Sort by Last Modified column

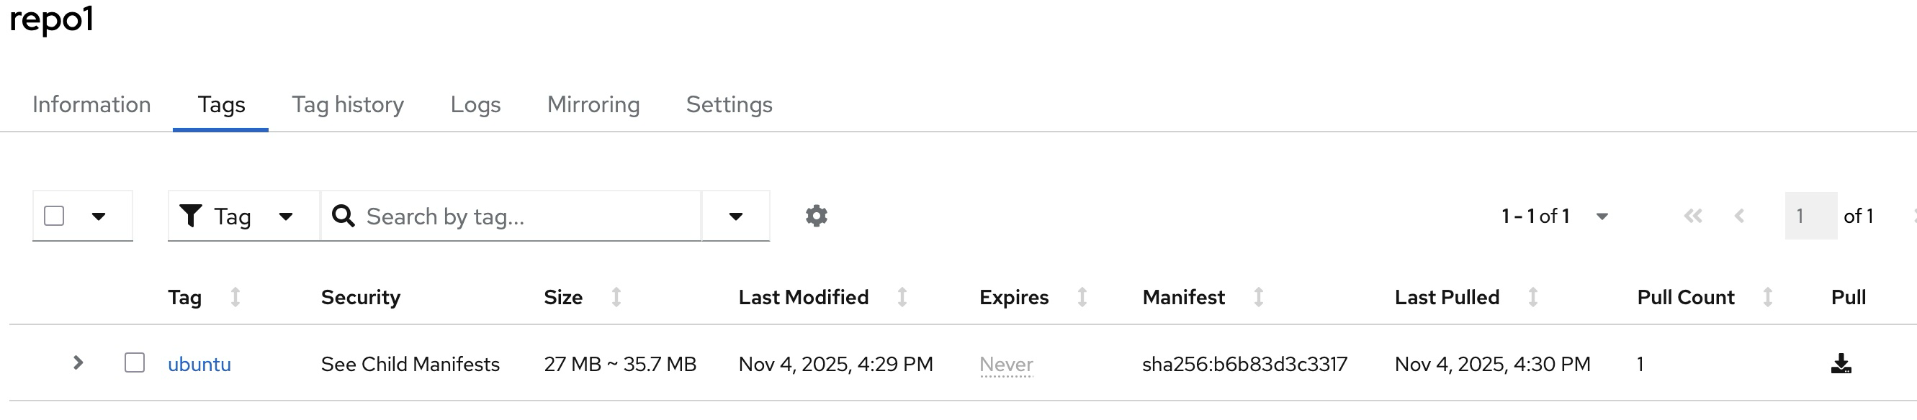point(902,297)
